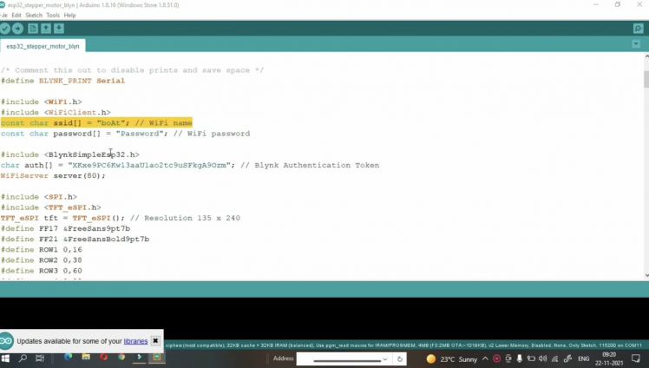Open the Wi-Fi network tray icon
The width and height of the screenshot is (649, 368).
(x=554, y=358)
